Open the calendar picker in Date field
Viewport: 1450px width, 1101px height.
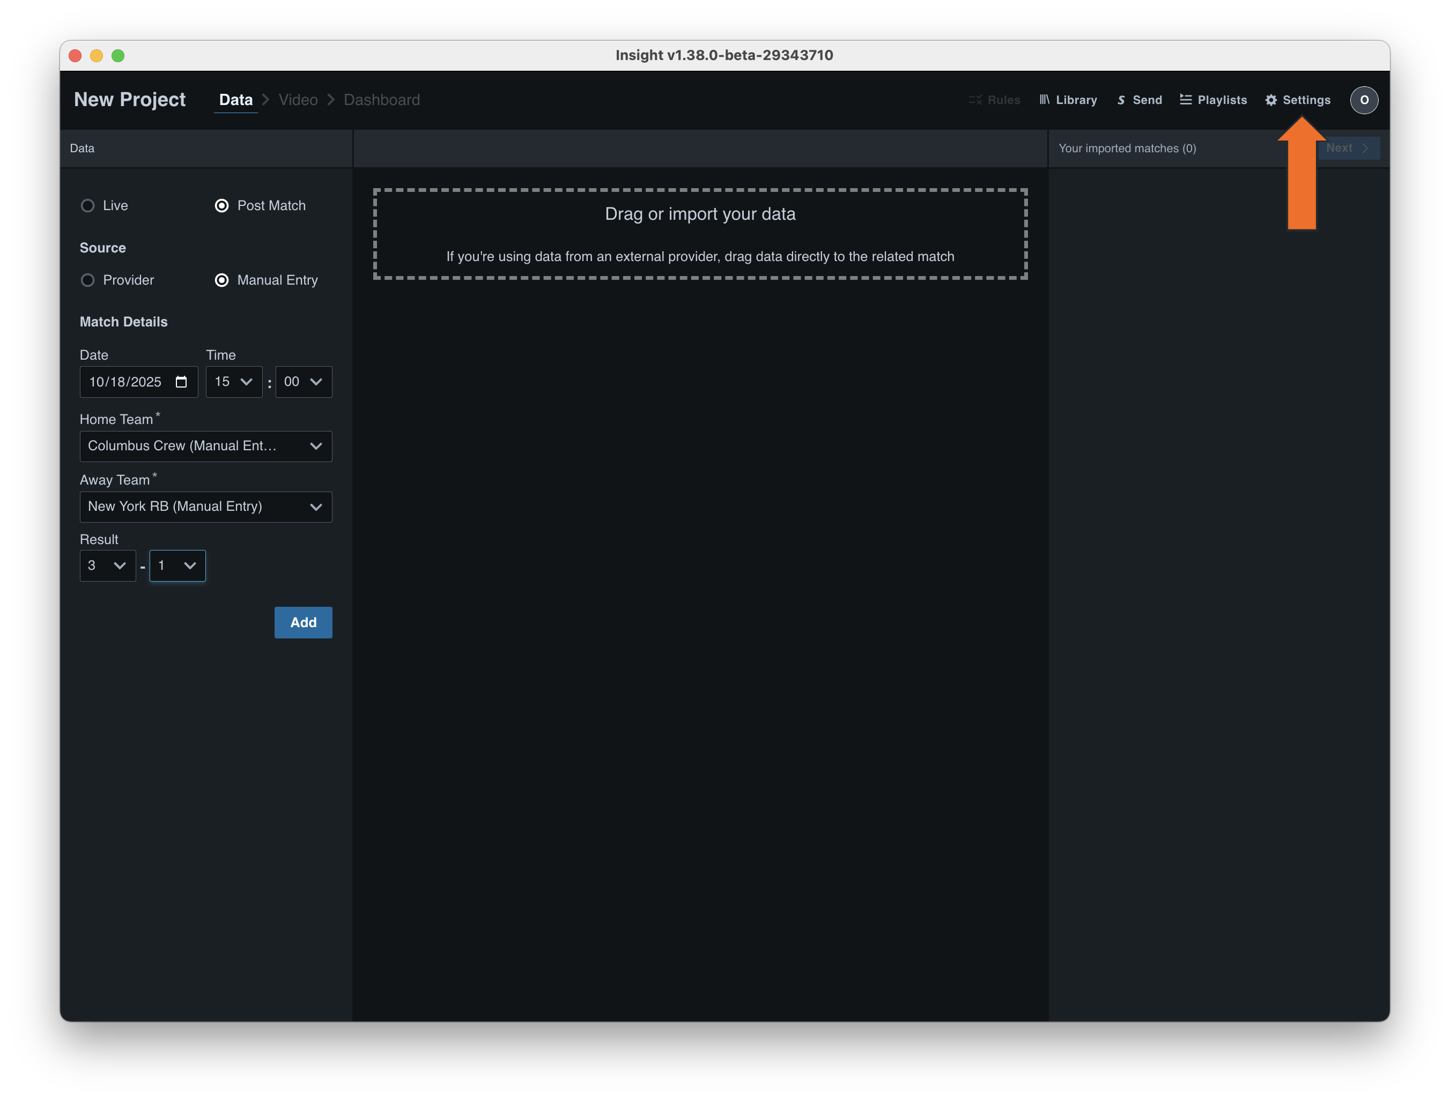(182, 382)
